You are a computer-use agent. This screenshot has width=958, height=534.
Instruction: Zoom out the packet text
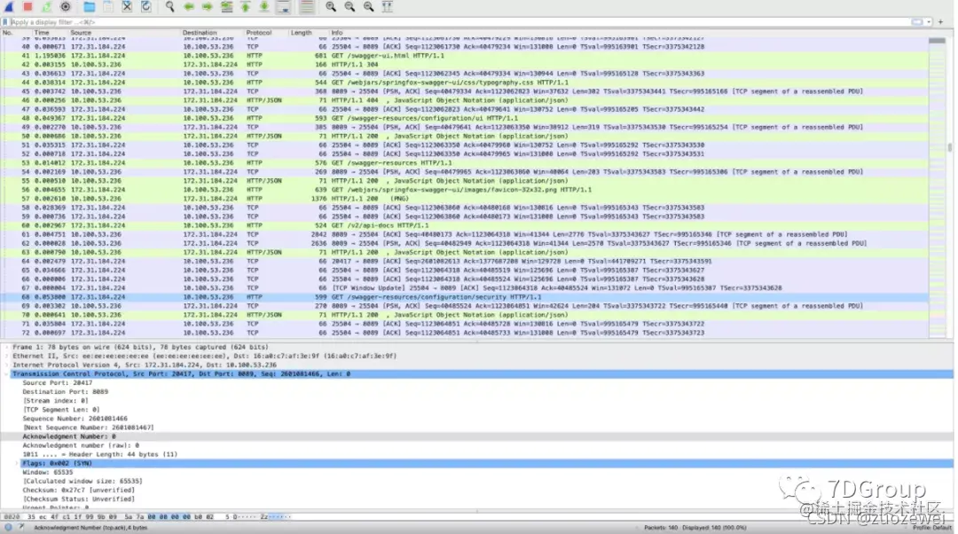coord(349,7)
